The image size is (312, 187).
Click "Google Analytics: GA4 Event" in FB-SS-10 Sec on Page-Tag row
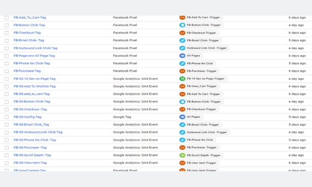[135, 79]
